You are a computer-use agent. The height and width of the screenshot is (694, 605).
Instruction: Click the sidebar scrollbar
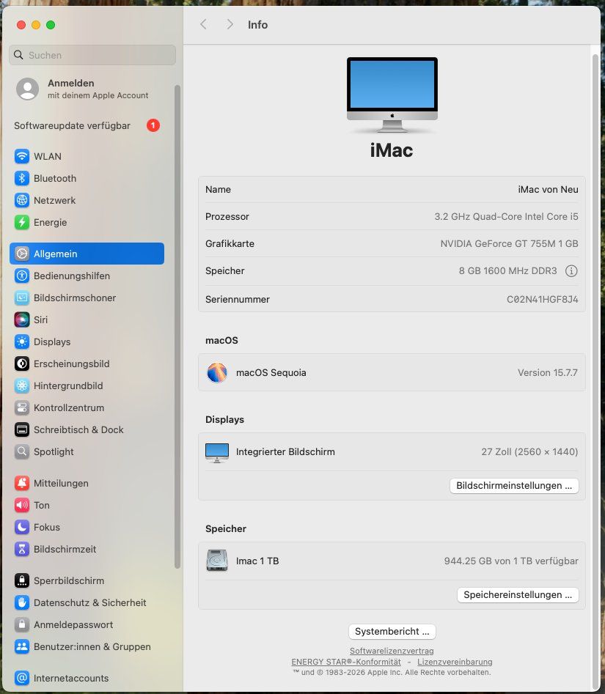(177, 328)
